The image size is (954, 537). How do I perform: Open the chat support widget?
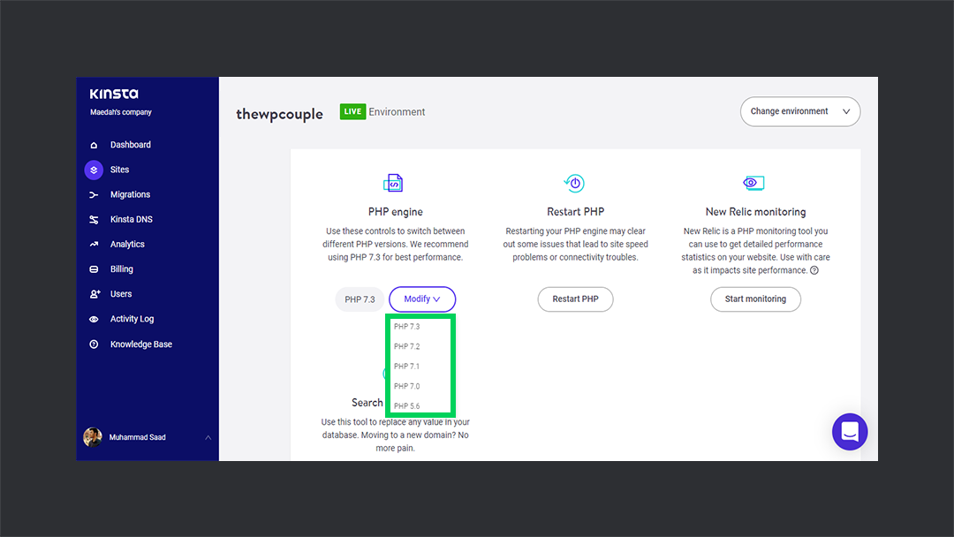(x=850, y=432)
